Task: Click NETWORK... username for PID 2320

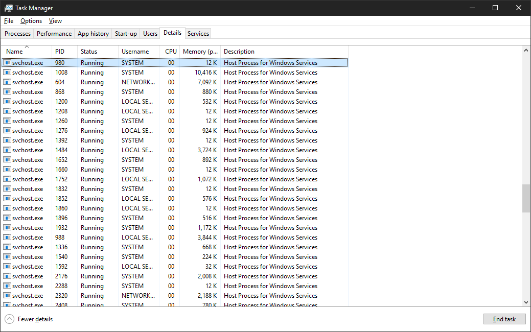Action: pos(138,295)
